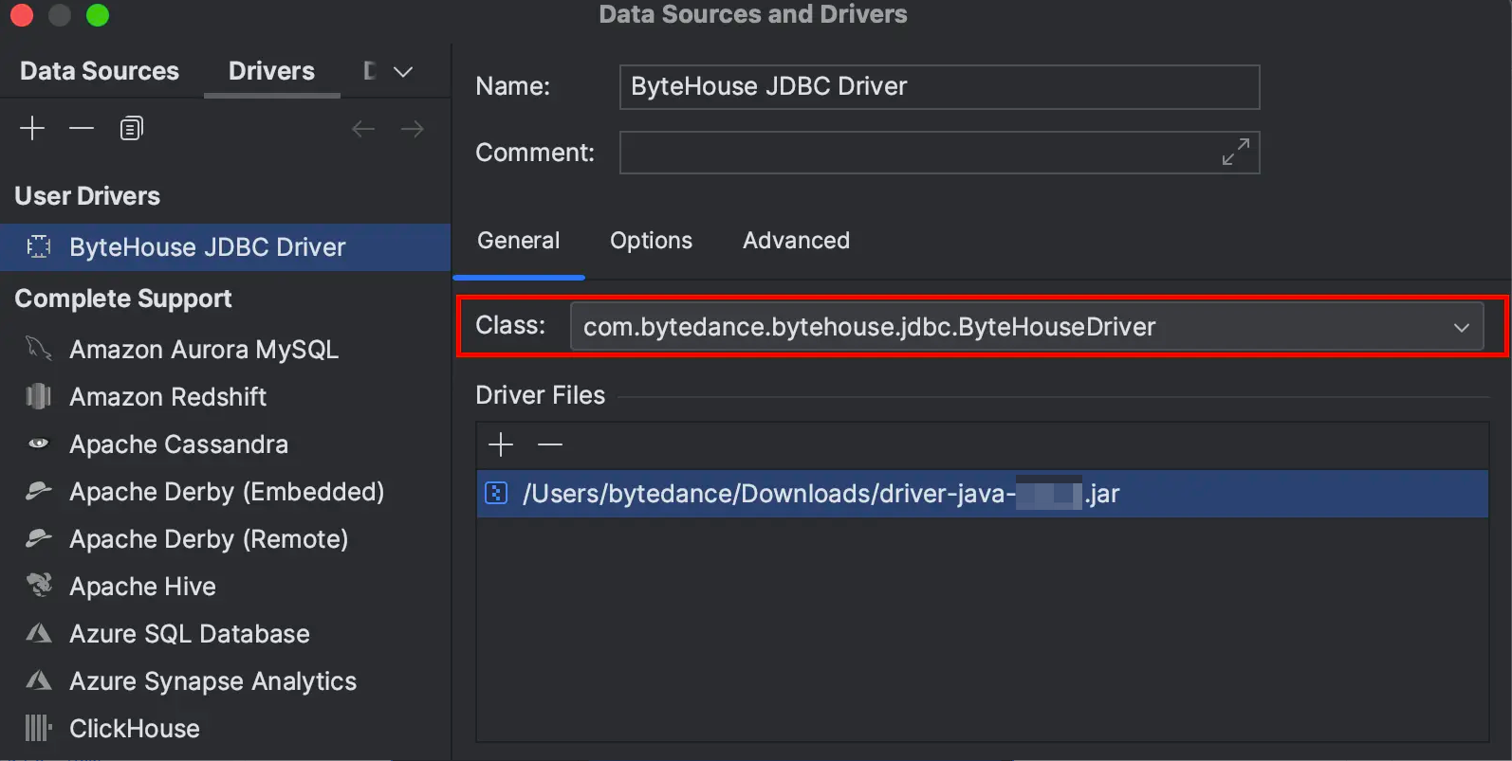Select Apache Derby (Embedded) driver
The width and height of the screenshot is (1512, 761).
click(226, 491)
